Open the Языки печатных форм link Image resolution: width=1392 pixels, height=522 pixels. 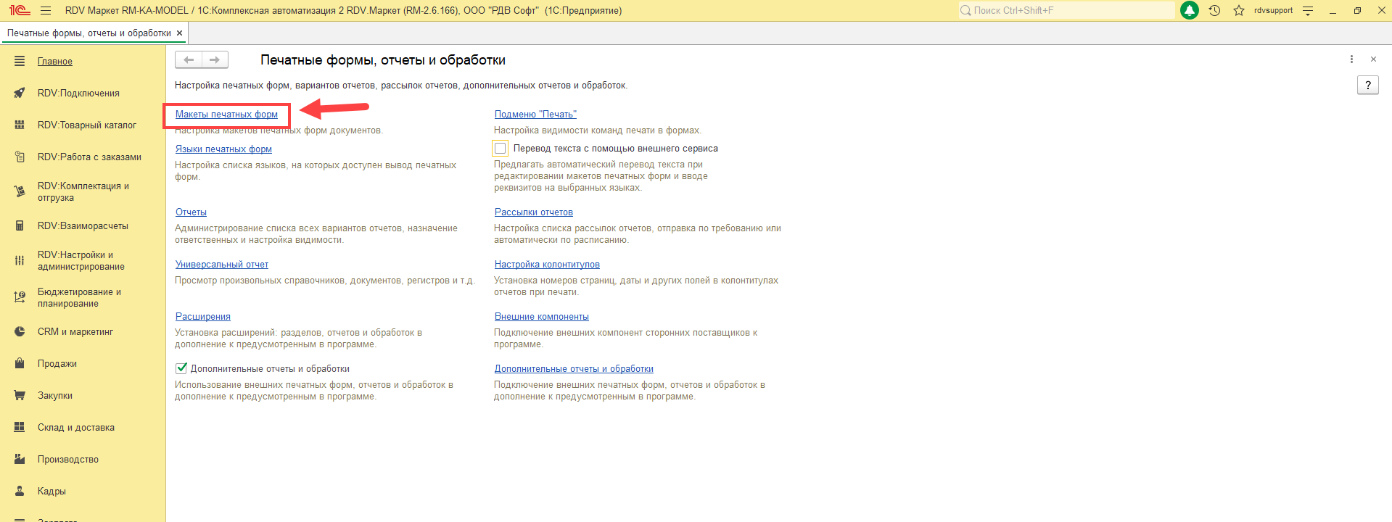[x=223, y=149]
